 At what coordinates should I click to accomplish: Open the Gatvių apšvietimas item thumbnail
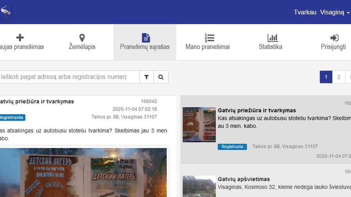pos(199,186)
